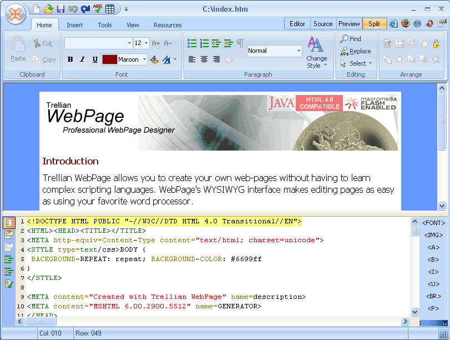Create a new document from quick toolbar

tap(37, 9)
